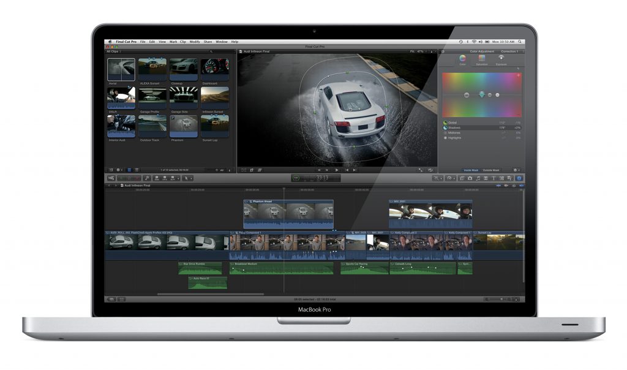Open the Edit menu
The height and width of the screenshot is (370, 627).
tap(152, 42)
